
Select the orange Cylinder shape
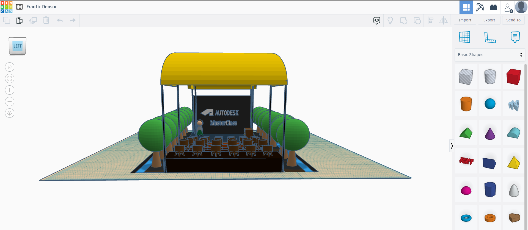pos(466,104)
